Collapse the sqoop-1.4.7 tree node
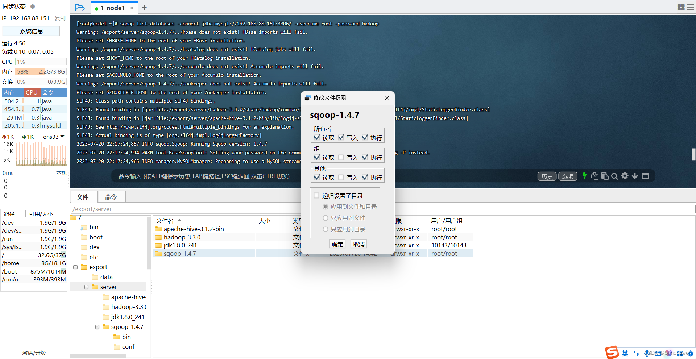Viewport: 696px width, 359px height. tap(97, 327)
